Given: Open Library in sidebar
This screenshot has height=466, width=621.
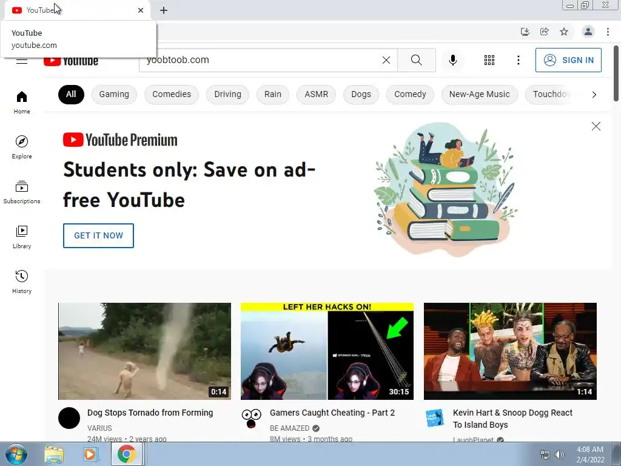Looking at the screenshot, I should [22, 237].
